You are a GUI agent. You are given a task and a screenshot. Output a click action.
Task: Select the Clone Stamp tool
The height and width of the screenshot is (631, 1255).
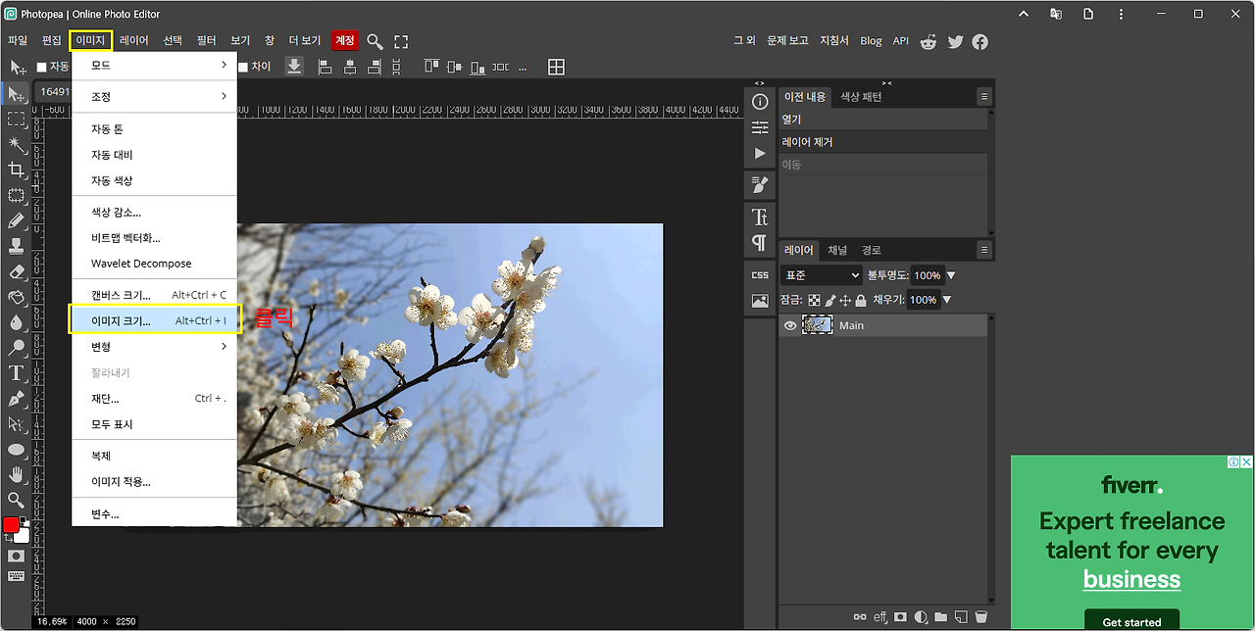coord(17,246)
